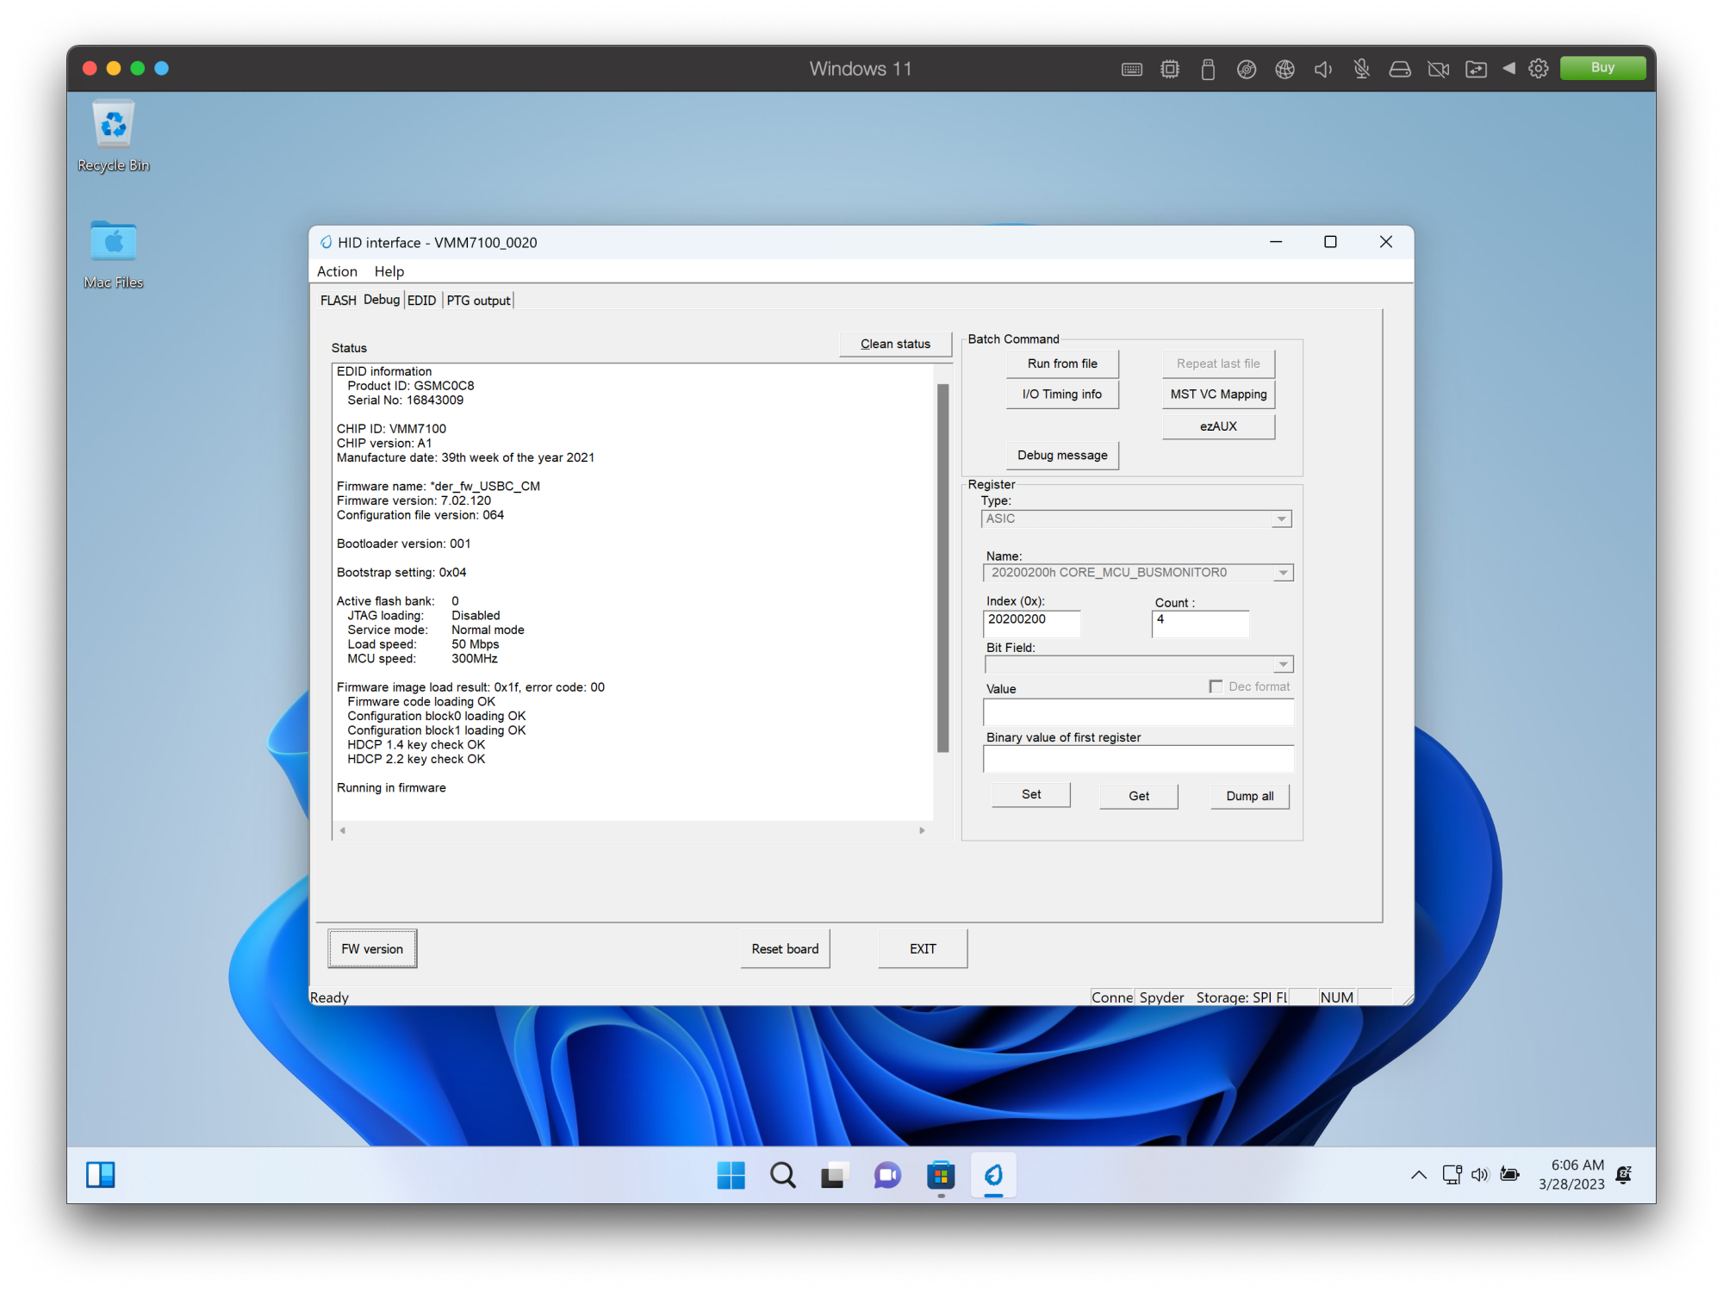Expand the Bit Field dropdown
The image size is (1723, 1292).
[1283, 665]
